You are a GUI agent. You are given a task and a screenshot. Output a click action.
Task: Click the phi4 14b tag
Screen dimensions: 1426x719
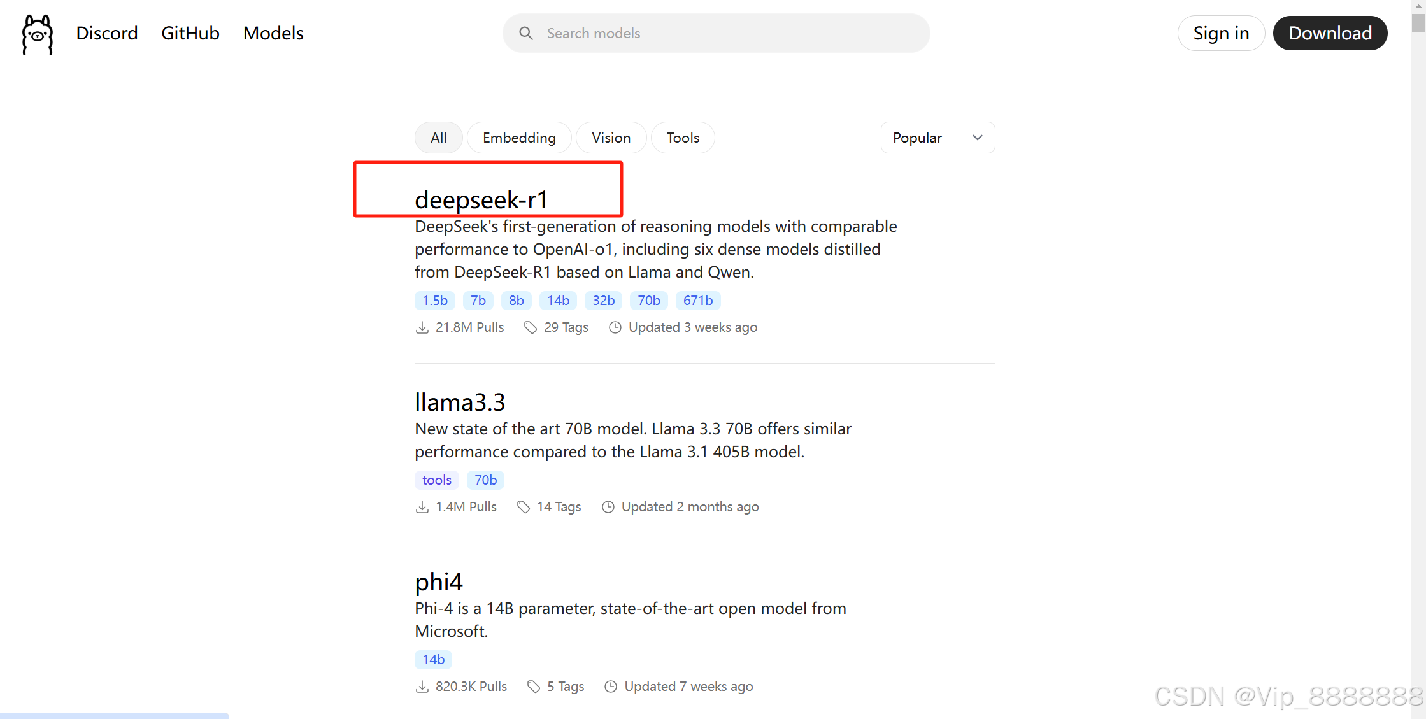[x=434, y=660]
